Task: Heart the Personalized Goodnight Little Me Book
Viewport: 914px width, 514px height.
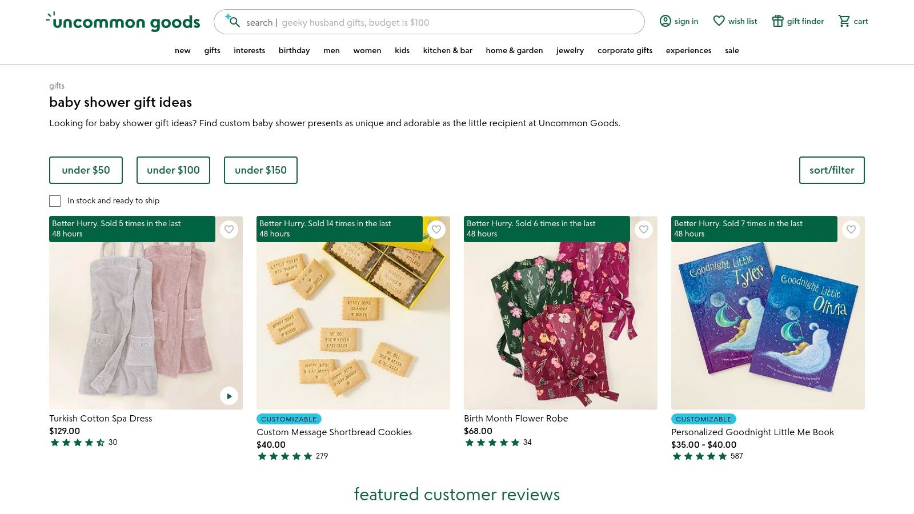Action: point(851,230)
